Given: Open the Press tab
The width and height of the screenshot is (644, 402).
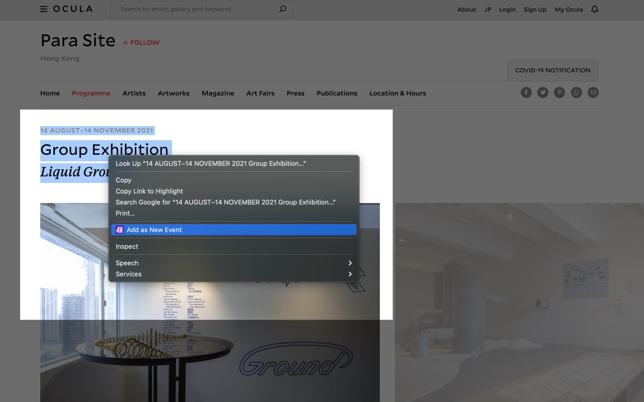Looking at the screenshot, I should point(295,93).
